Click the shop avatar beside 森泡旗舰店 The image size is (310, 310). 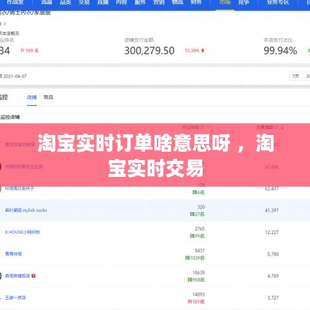pos(1,276)
